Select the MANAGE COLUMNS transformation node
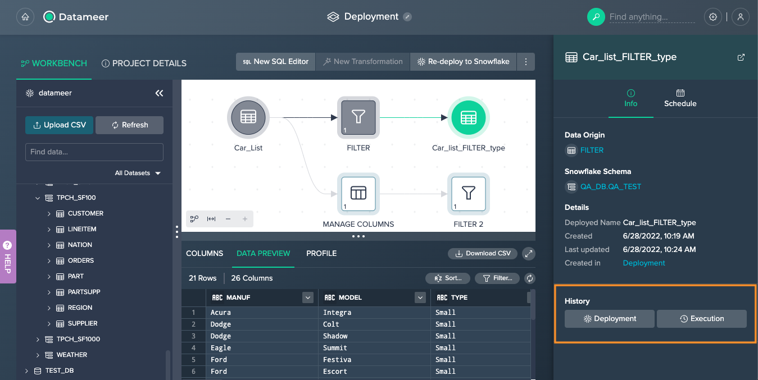Viewport: 758px width, 380px height. pyautogui.click(x=358, y=194)
